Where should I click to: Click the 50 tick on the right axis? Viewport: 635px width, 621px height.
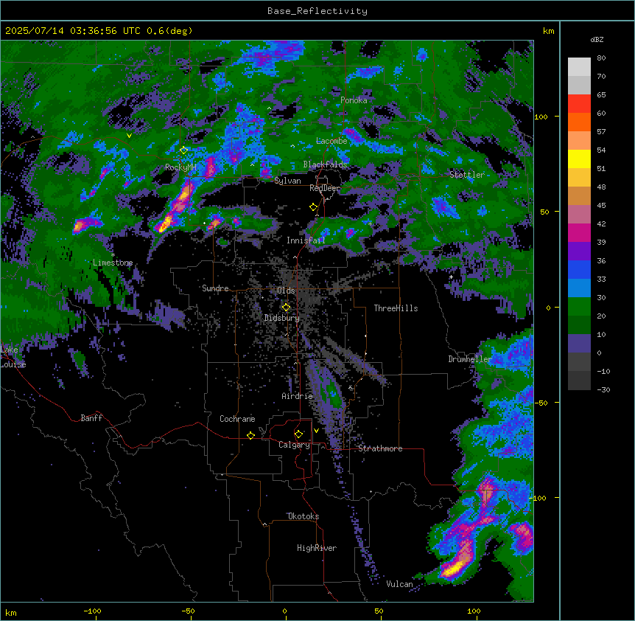coord(544,212)
